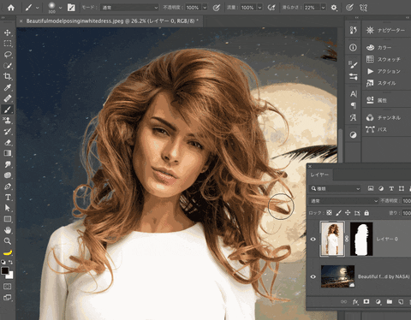Image resolution: width=411 pixels, height=320 pixels.
Task: Select the Horizontal Type tool
Action: click(x=8, y=197)
